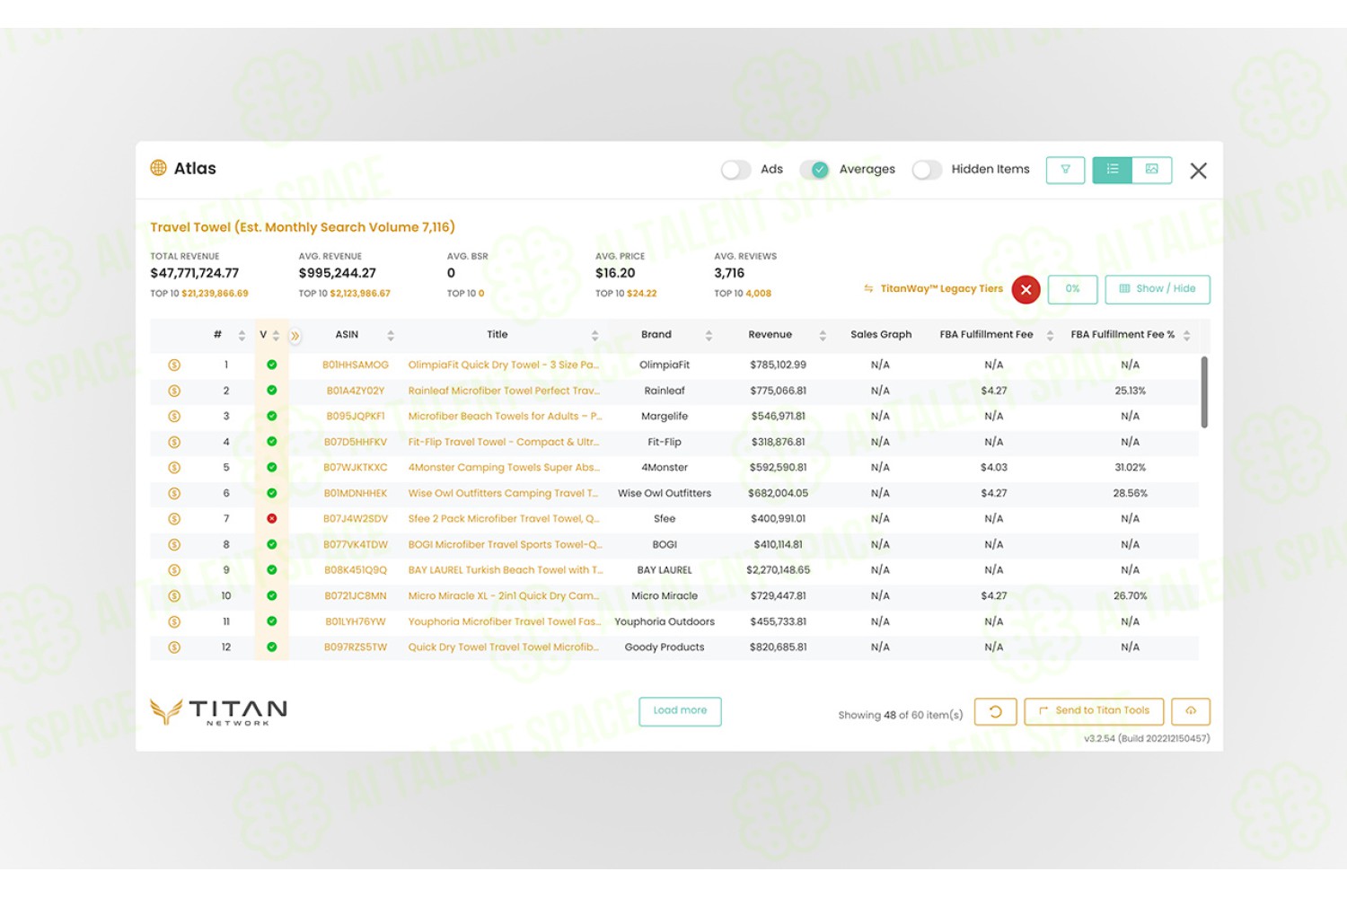
Task: Click the cloud upload icon button
Action: 1191,711
